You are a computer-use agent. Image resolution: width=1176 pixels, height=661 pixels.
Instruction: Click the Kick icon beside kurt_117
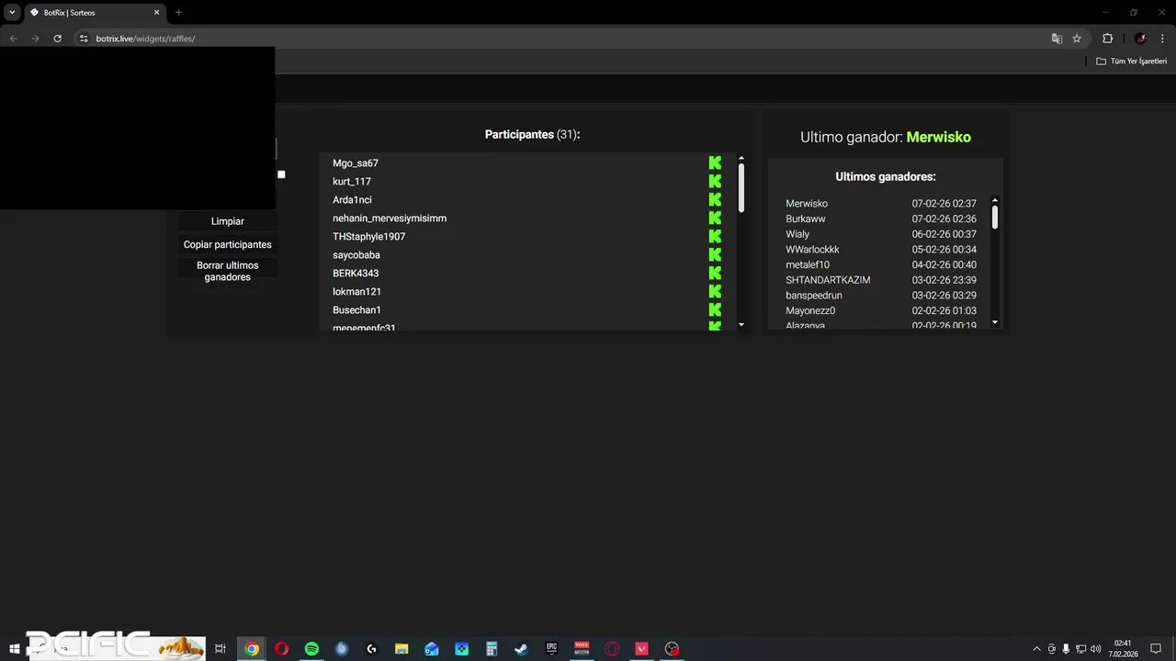click(715, 182)
